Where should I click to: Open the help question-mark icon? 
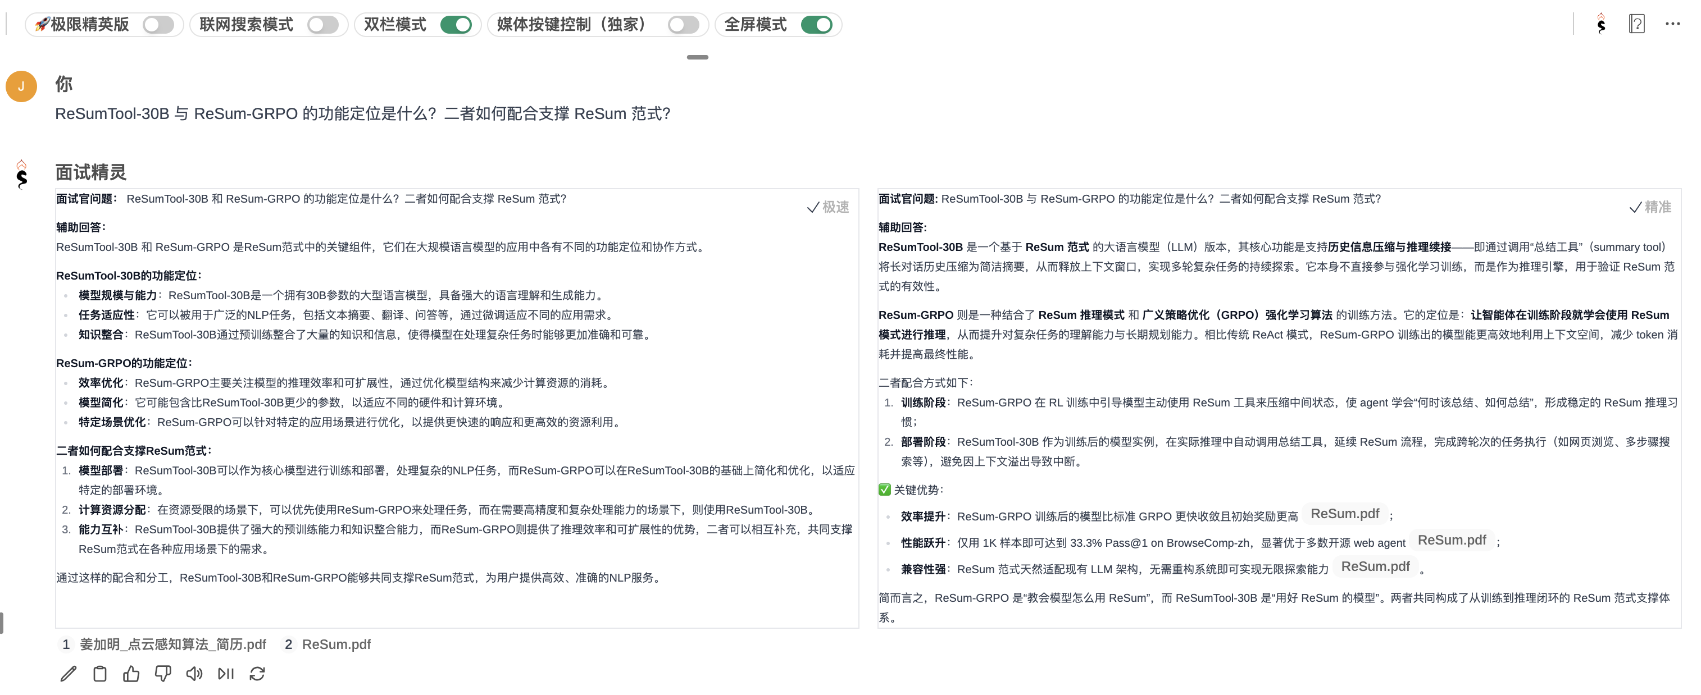pos(1636,25)
